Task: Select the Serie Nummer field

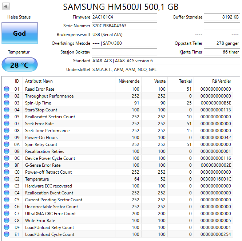Action: [x=124, y=26]
